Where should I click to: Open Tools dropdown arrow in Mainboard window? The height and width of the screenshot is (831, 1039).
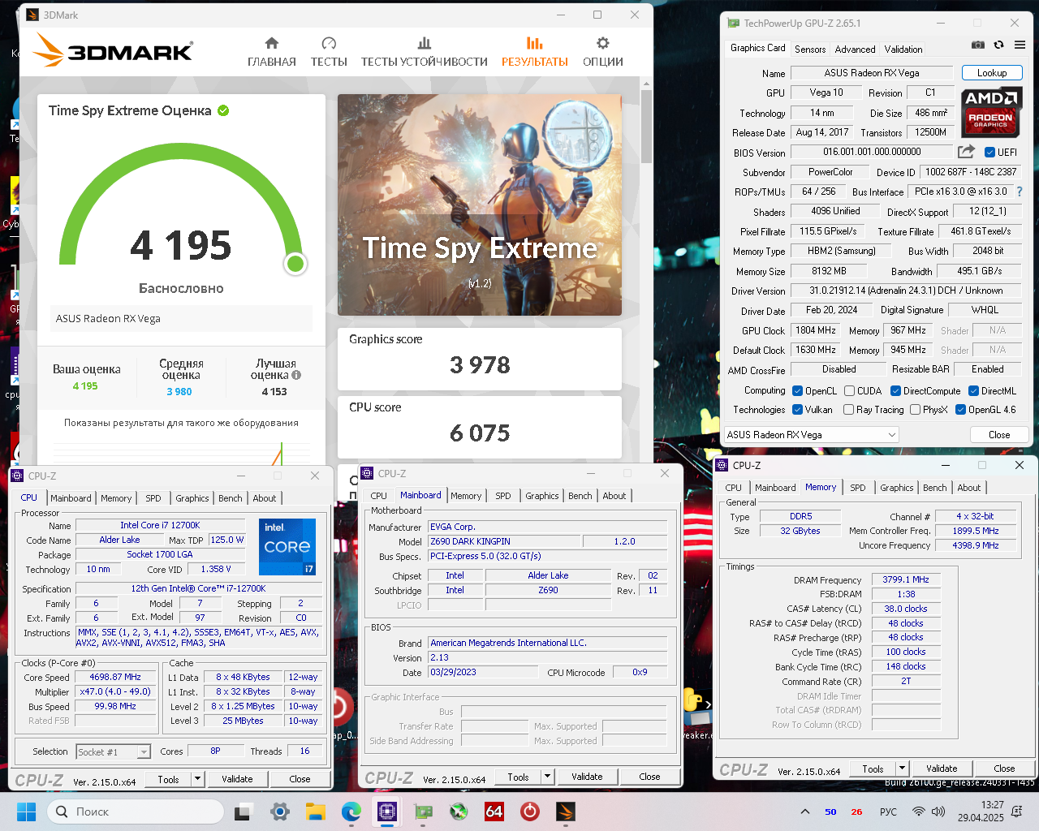[547, 777]
